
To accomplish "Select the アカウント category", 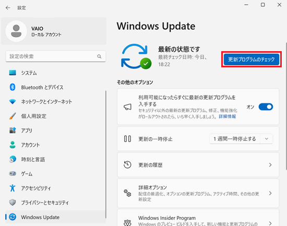I will pyautogui.click(x=55, y=145).
